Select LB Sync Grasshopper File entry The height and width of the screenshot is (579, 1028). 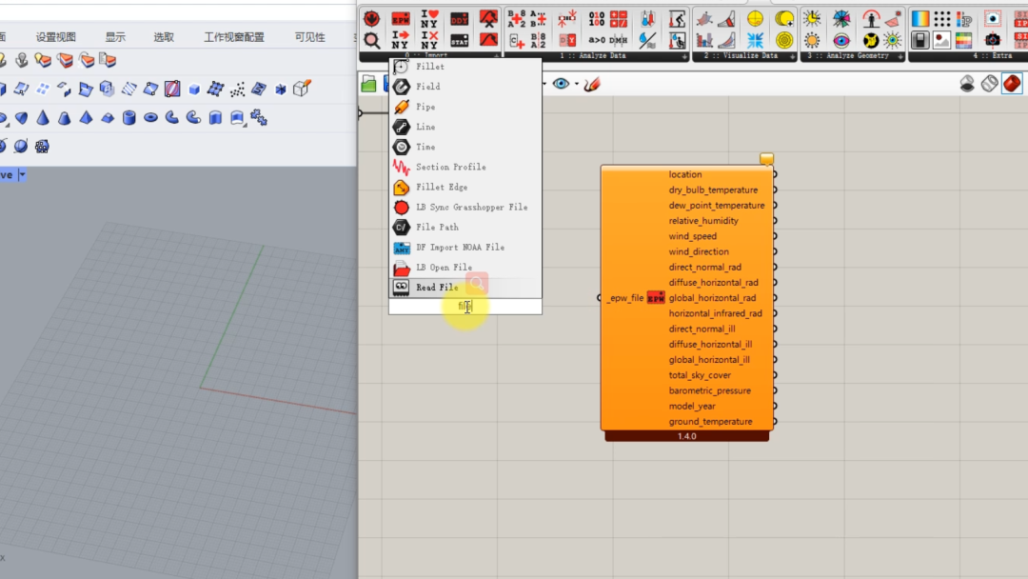pyautogui.click(x=465, y=208)
